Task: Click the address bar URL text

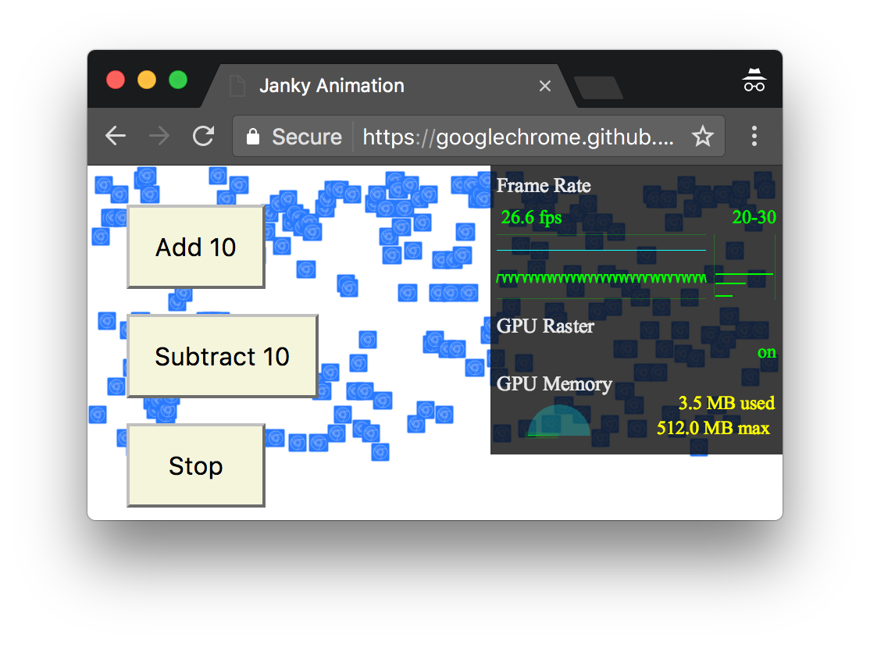Action: pos(515,136)
